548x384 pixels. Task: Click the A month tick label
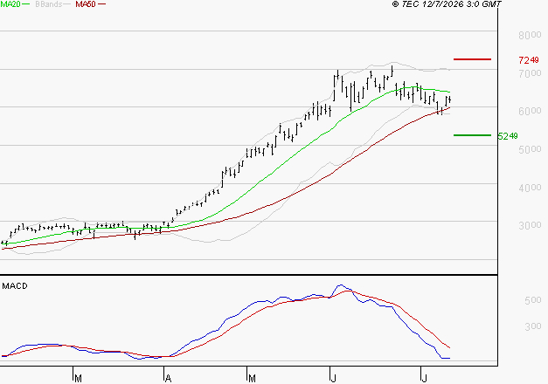168,379
